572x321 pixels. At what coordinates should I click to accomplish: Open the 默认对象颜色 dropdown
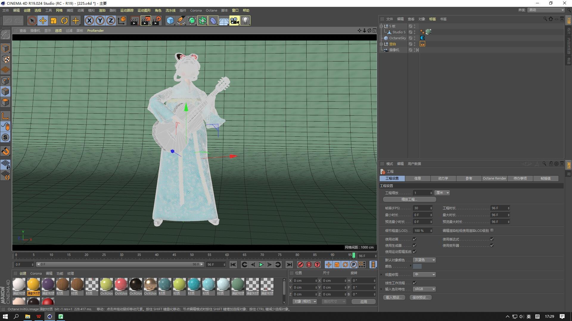coord(425,260)
